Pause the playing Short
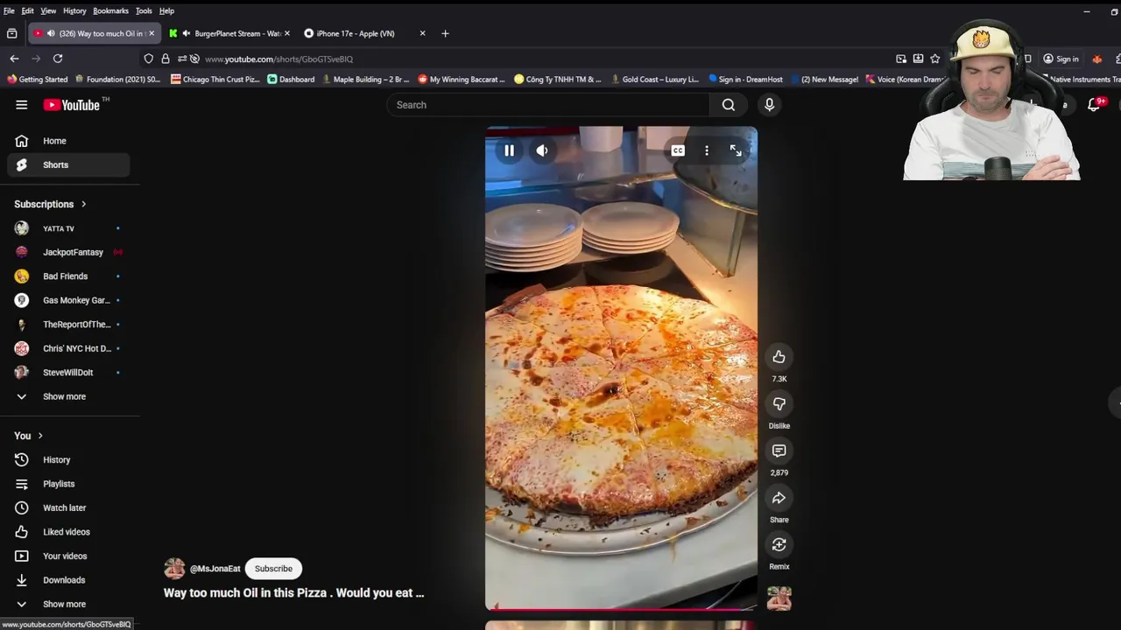 coord(509,150)
